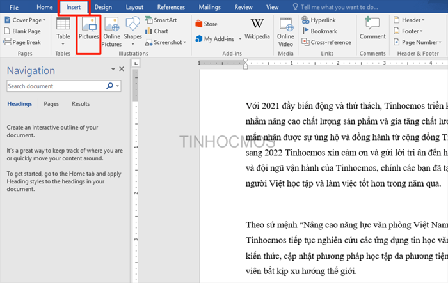This screenshot has width=448, height=283.
Task: Open the Shapes gallery
Action: pos(133,31)
